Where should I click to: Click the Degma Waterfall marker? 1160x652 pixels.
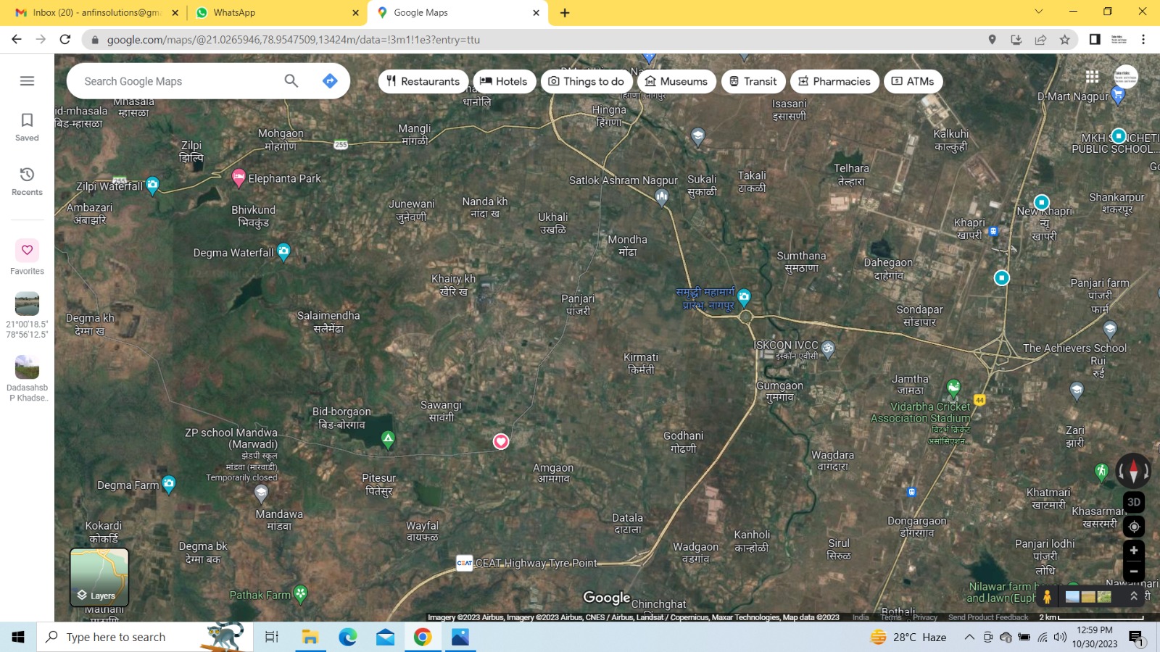click(283, 251)
